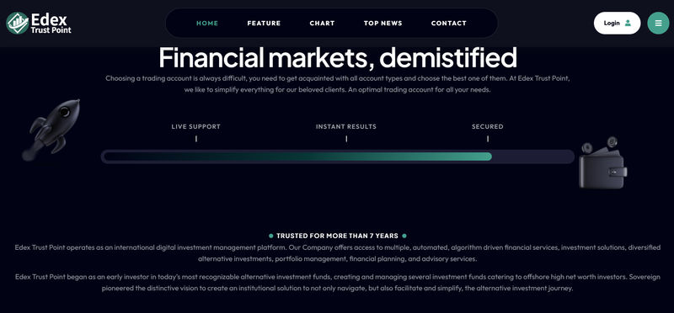674x313 pixels.
Task: Go to the HOME nav item
Action: click(x=207, y=24)
